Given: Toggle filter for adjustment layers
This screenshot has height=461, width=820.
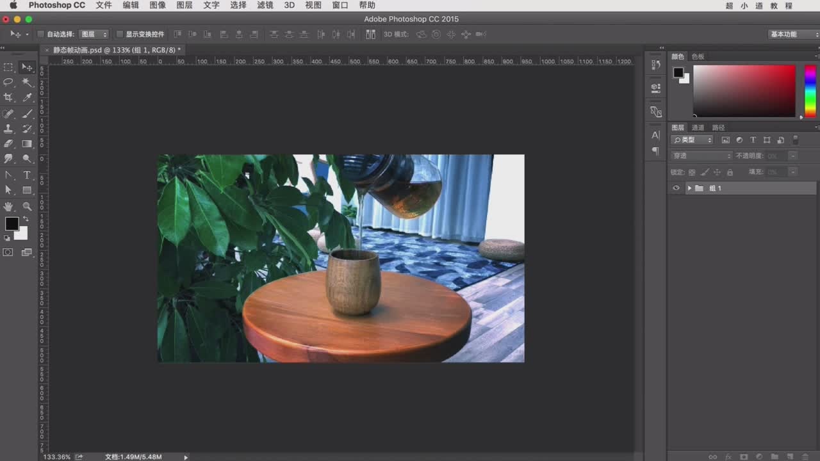Looking at the screenshot, I should [739, 140].
